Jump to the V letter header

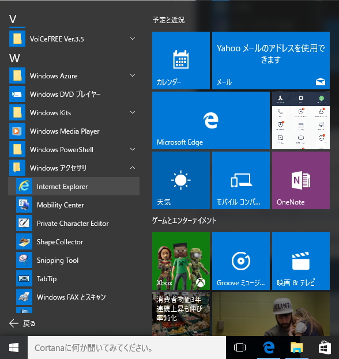(13, 19)
